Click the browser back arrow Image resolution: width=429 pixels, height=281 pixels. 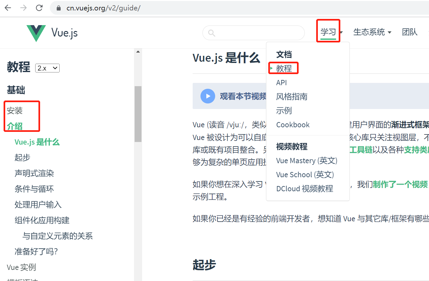coord(8,8)
